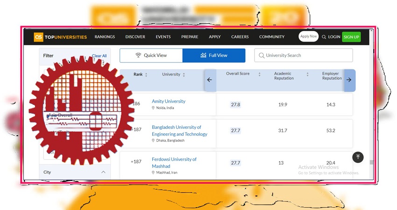Open the PREPARE menu
397x210 pixels.
tap(190, 37)
